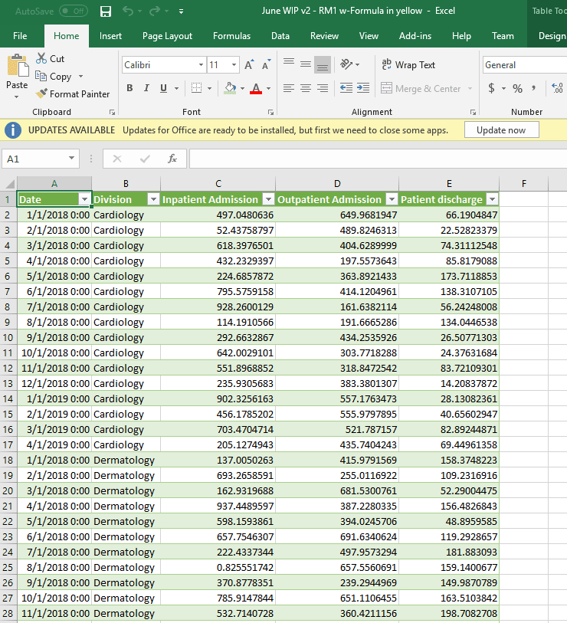Open Customize Quick Access Toolbar arrow
This screenshot has height=623, width=567.
[181, 11]
